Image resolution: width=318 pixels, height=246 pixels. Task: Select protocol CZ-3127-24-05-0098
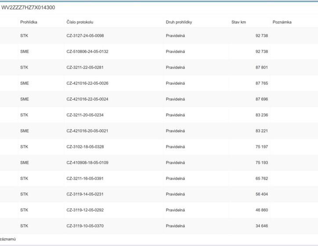pyautogui.click(x=85, y=36)
